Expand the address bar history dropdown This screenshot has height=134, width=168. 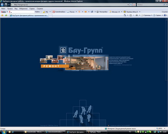pos(128,5)
